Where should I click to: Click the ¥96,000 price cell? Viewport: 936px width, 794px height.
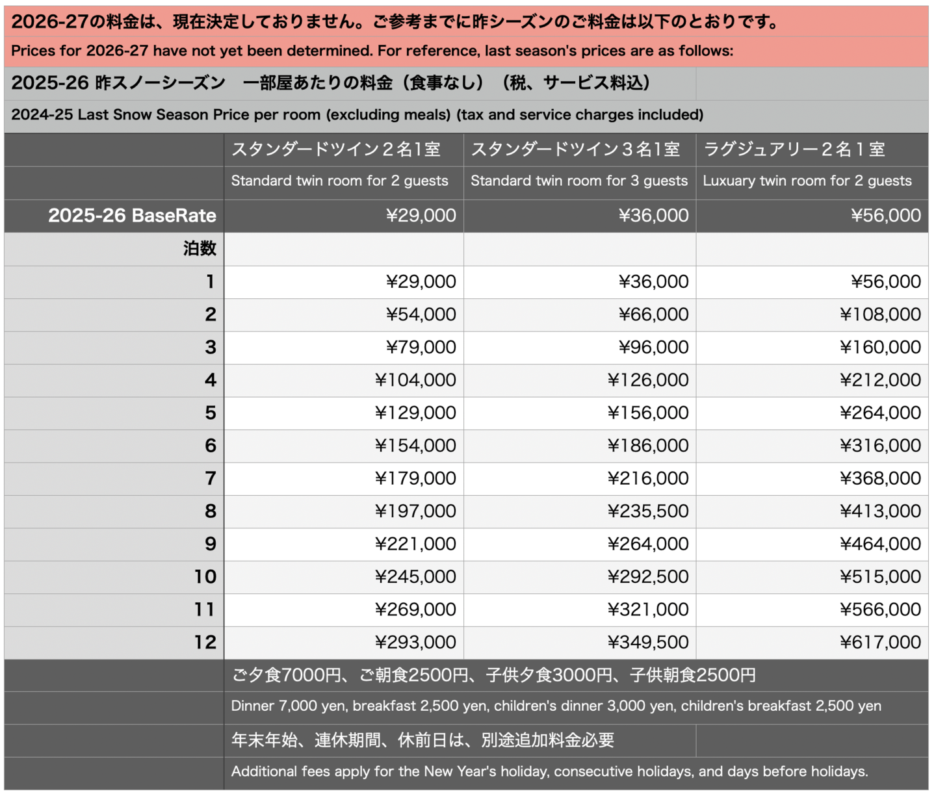(x=653, y=348)
